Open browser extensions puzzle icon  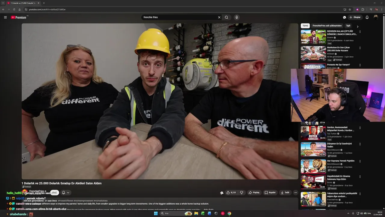363,10
